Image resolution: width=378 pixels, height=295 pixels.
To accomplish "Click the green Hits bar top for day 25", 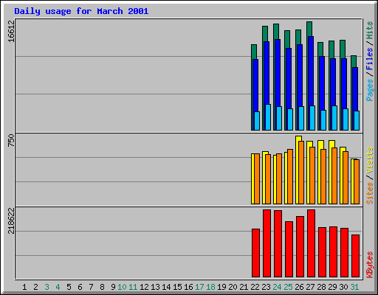I will [287, 39].
